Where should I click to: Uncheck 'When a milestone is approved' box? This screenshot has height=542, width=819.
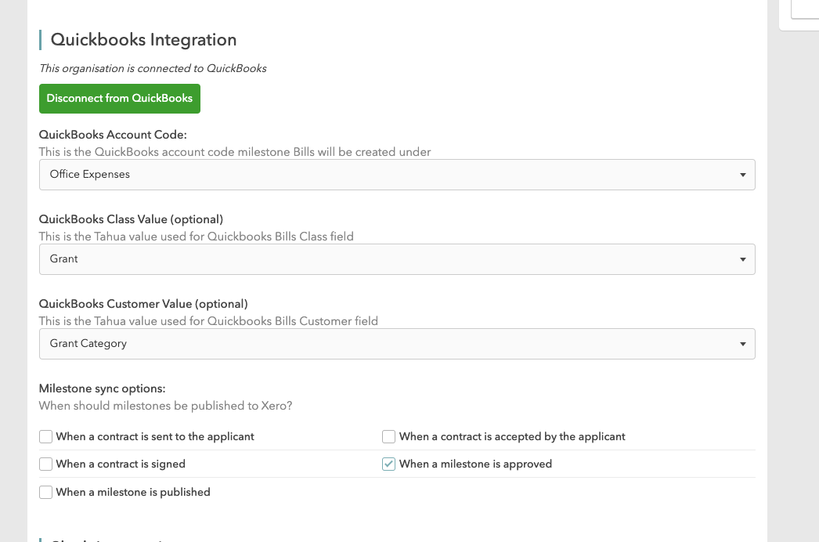tap(388, 464)
